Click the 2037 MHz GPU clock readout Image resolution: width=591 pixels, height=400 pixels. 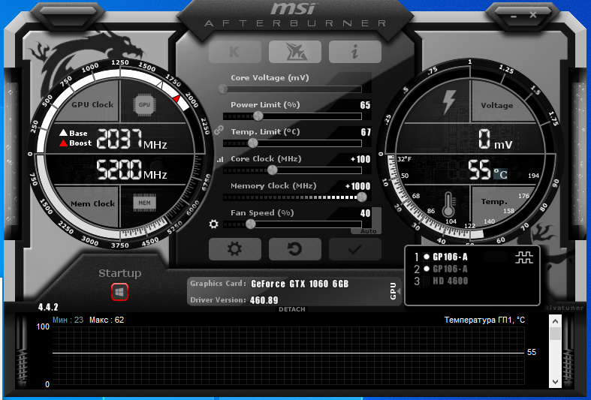[x=131, y=139]
